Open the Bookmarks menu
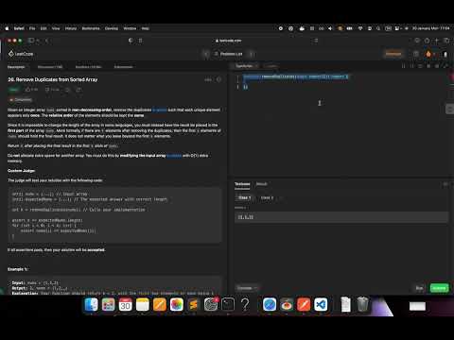This screenshot has height=340, width=454. pos(91,28)
